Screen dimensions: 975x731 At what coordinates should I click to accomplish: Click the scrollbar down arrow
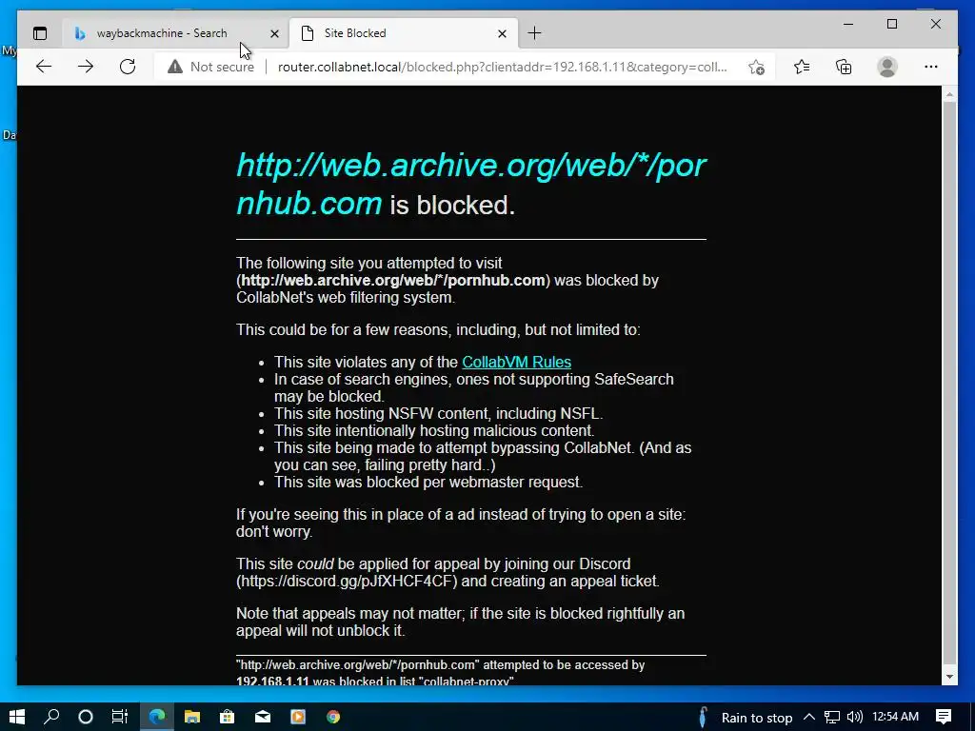click(x=949, y=677)
